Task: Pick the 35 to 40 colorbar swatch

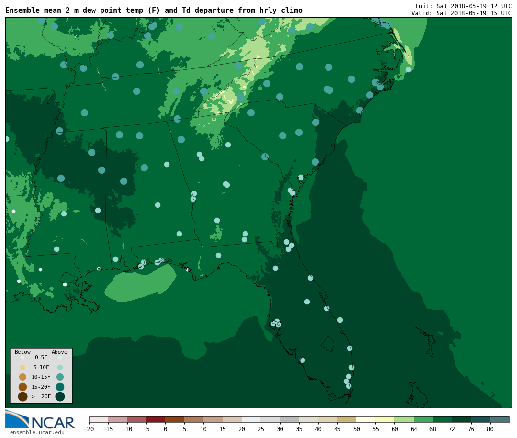Action: click(x=309, y=419)
